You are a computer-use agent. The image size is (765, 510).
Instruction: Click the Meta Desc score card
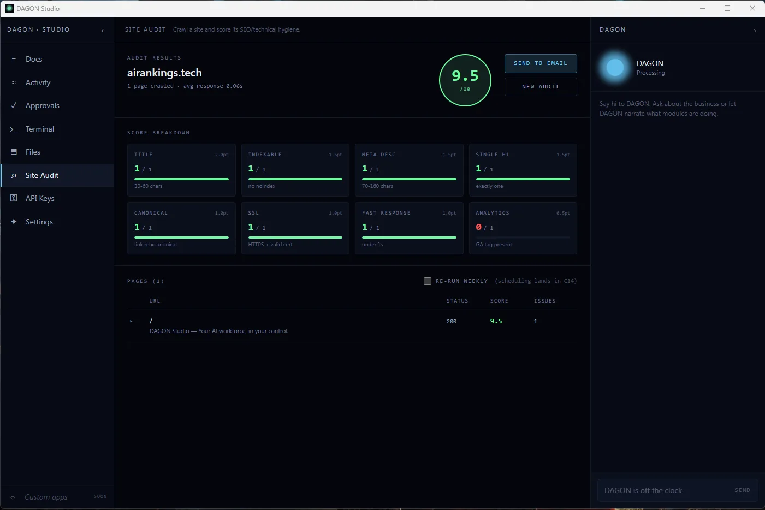tap(409, 170)
